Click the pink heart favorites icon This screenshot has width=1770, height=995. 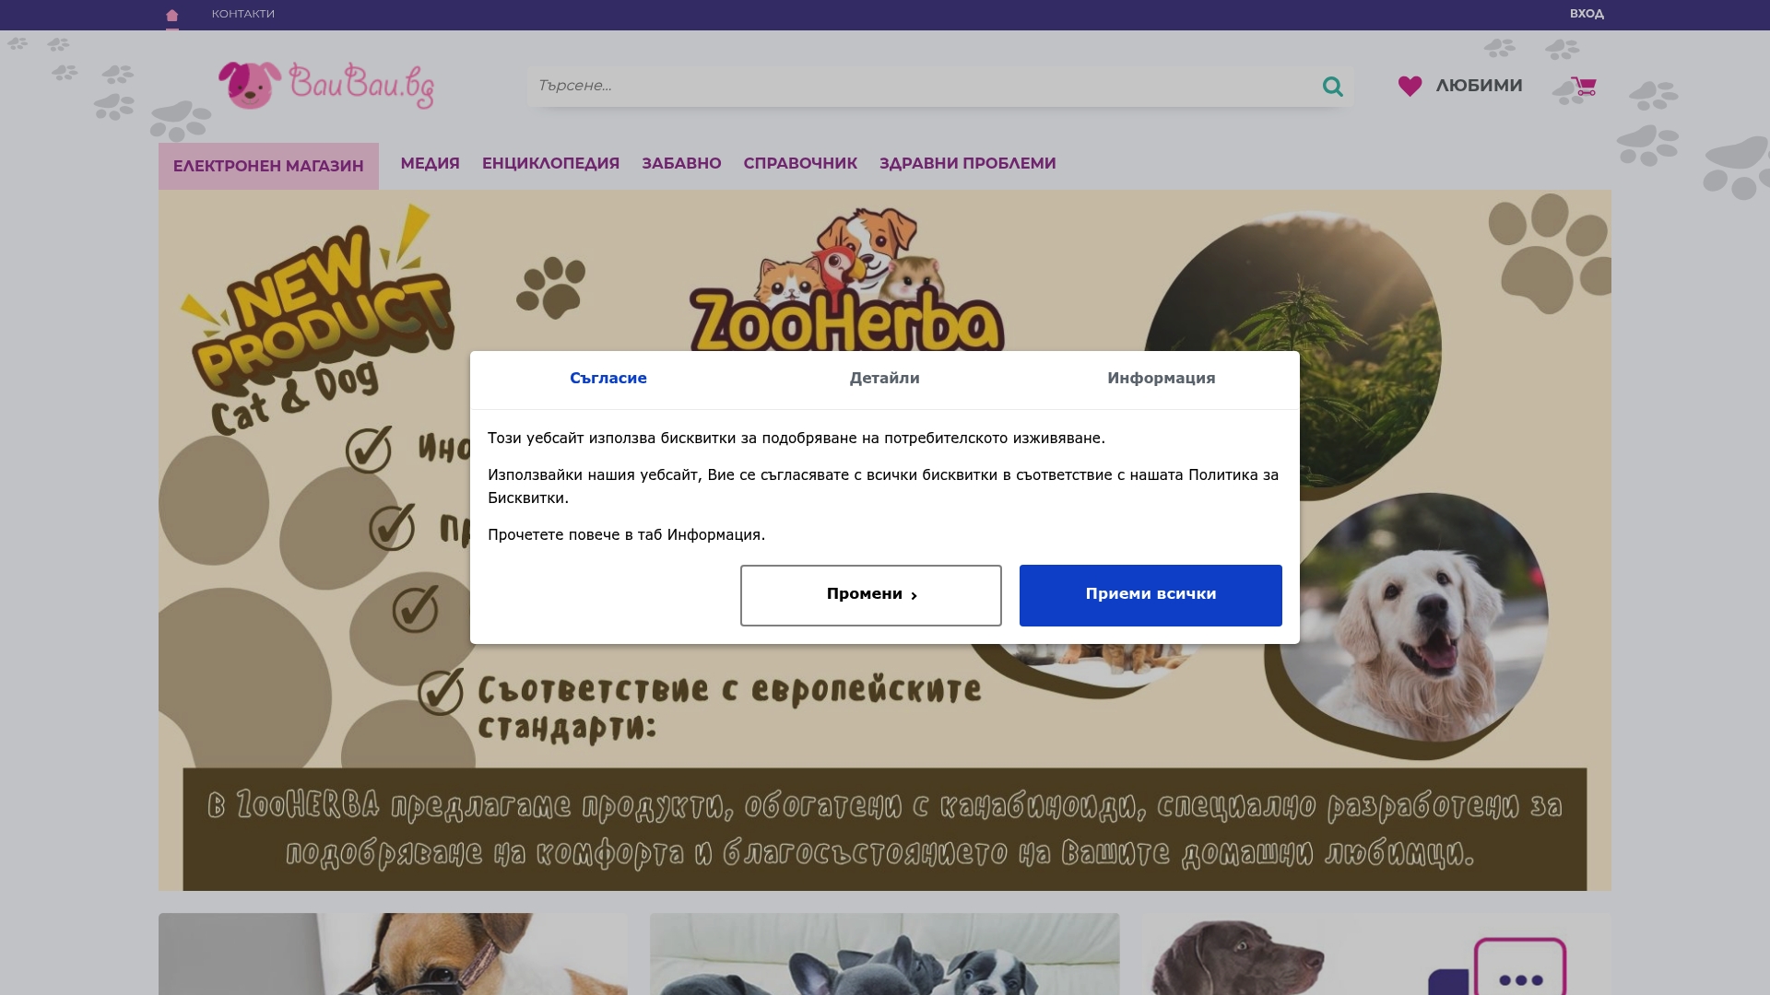[x=1410, y=87]
